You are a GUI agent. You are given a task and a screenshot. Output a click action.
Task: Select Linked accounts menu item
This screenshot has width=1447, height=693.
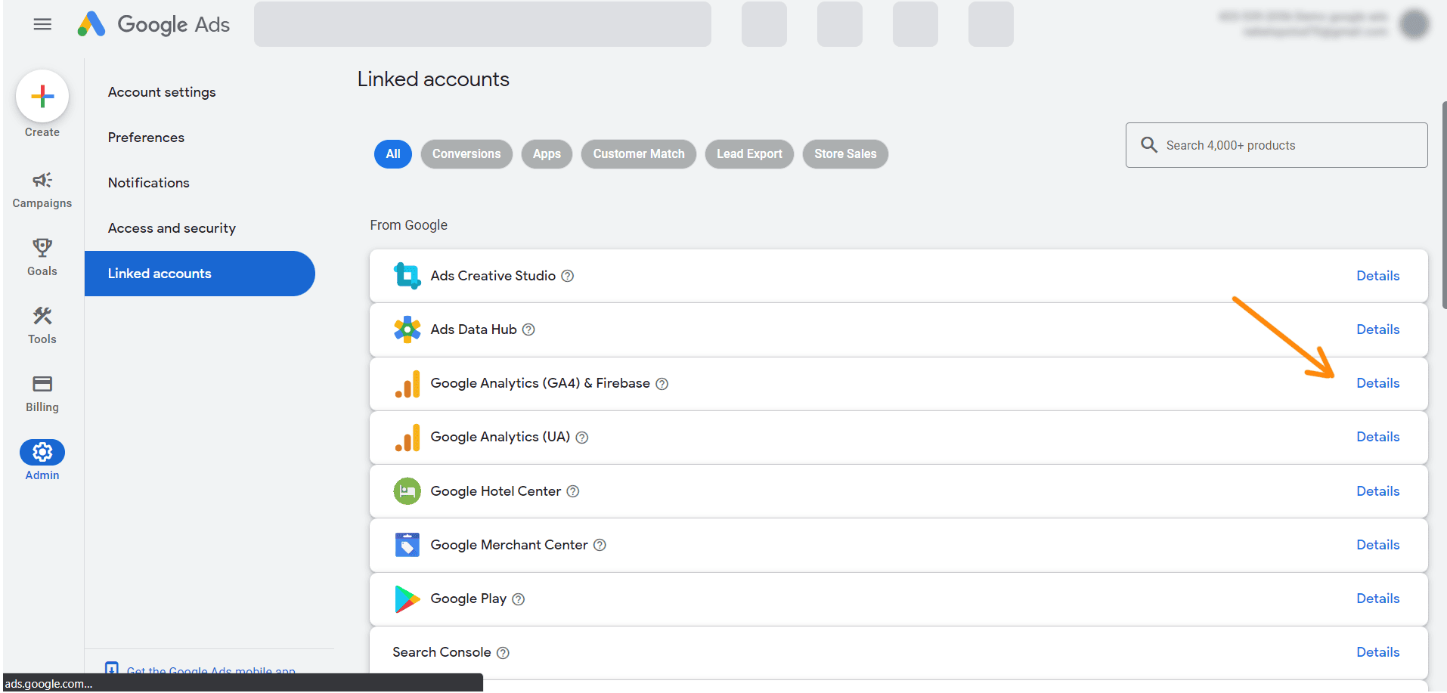click(x=200, y=274)
